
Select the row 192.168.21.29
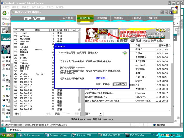click(46, 109)
